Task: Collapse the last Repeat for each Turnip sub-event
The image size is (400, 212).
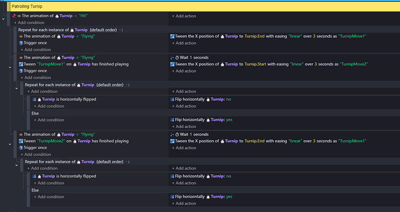Action: [x=17, y=165]
